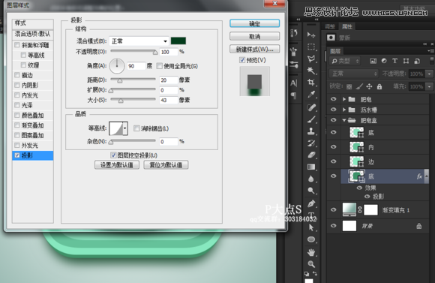This screenshot has height=283, width=435.
Task: Select the History Brush tool
Action: click(x=311, y=143)
